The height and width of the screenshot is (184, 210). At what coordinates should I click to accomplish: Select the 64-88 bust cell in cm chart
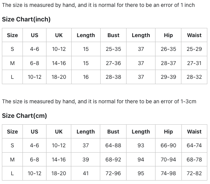(x=113, y=145)
